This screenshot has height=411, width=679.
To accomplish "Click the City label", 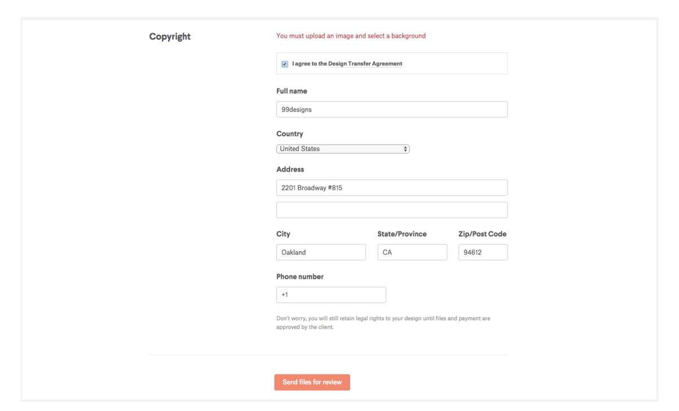I will click(x=283, y=234).
